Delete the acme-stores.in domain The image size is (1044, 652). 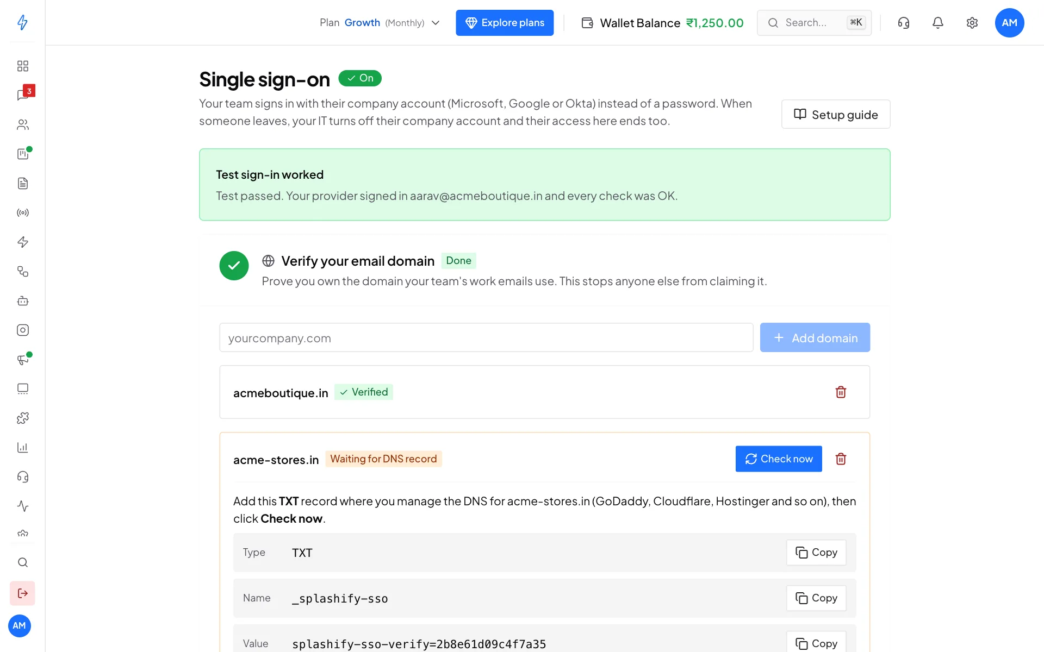(x=841, y=459)
